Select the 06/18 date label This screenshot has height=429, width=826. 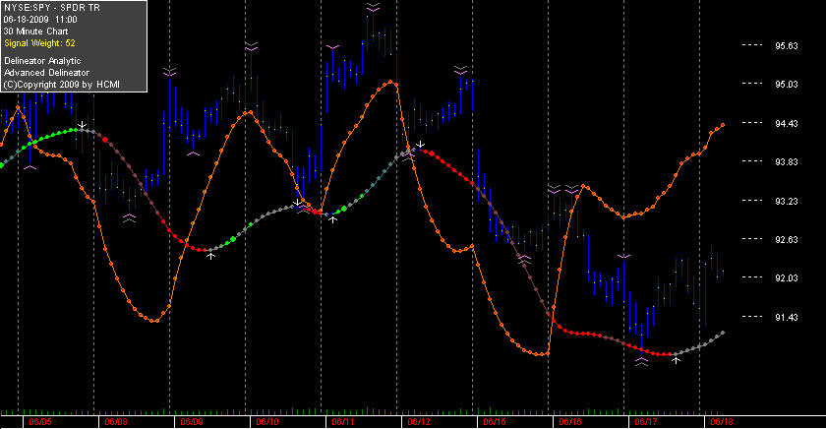[722, 422]
